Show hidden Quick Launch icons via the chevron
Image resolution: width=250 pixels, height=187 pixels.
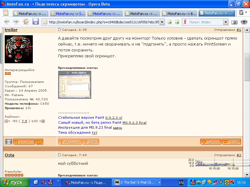58,181
